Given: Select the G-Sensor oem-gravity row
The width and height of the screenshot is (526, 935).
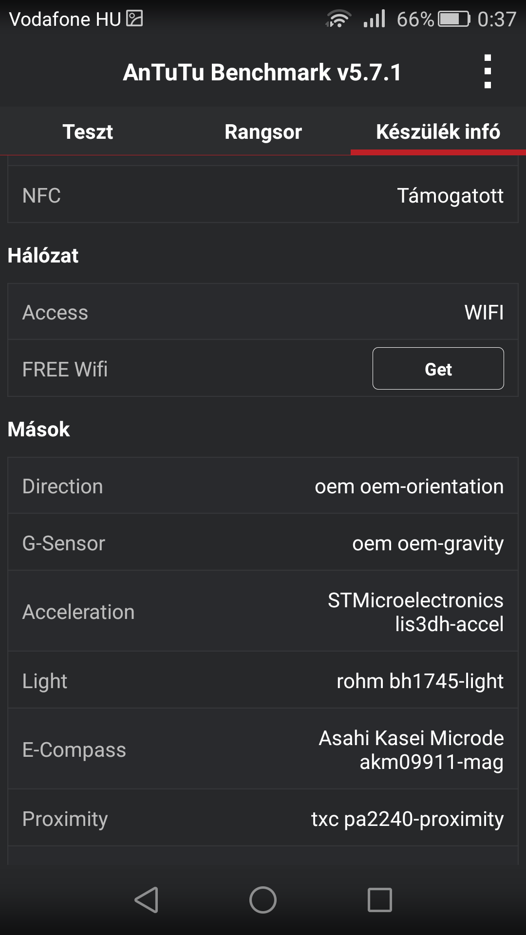Looking at the screenshot, I should click(263, 543).
